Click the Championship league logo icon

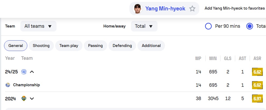coord(8,85)
